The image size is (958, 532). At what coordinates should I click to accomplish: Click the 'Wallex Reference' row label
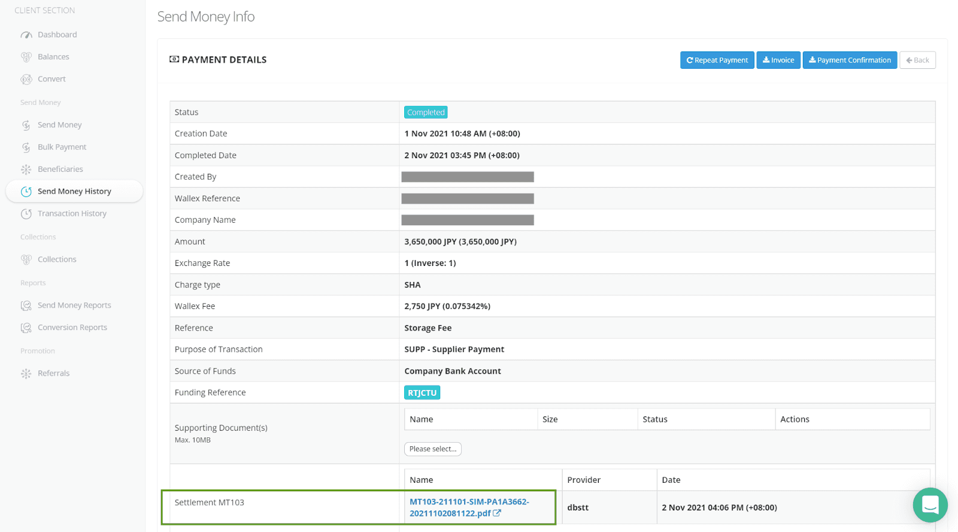(207, 198)
